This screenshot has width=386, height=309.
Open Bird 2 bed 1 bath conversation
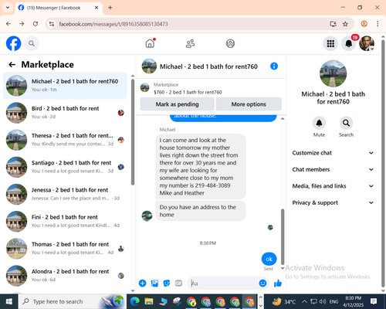(65, 113)
